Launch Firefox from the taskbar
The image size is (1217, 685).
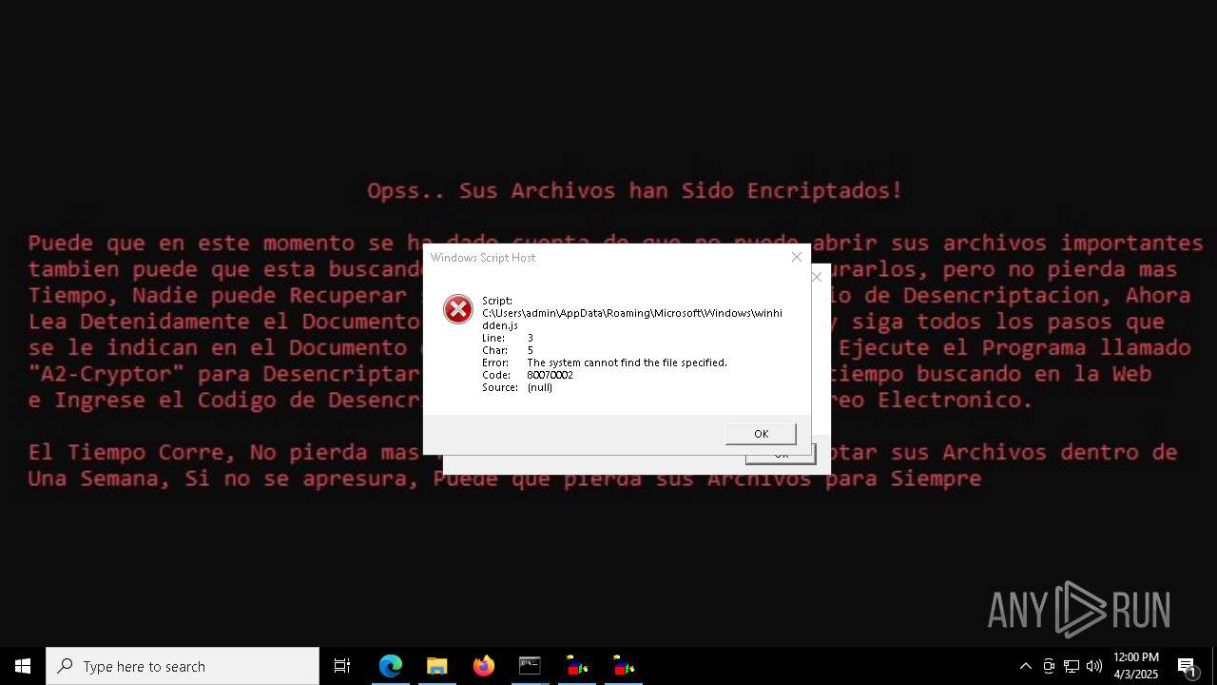click(484, 666)
